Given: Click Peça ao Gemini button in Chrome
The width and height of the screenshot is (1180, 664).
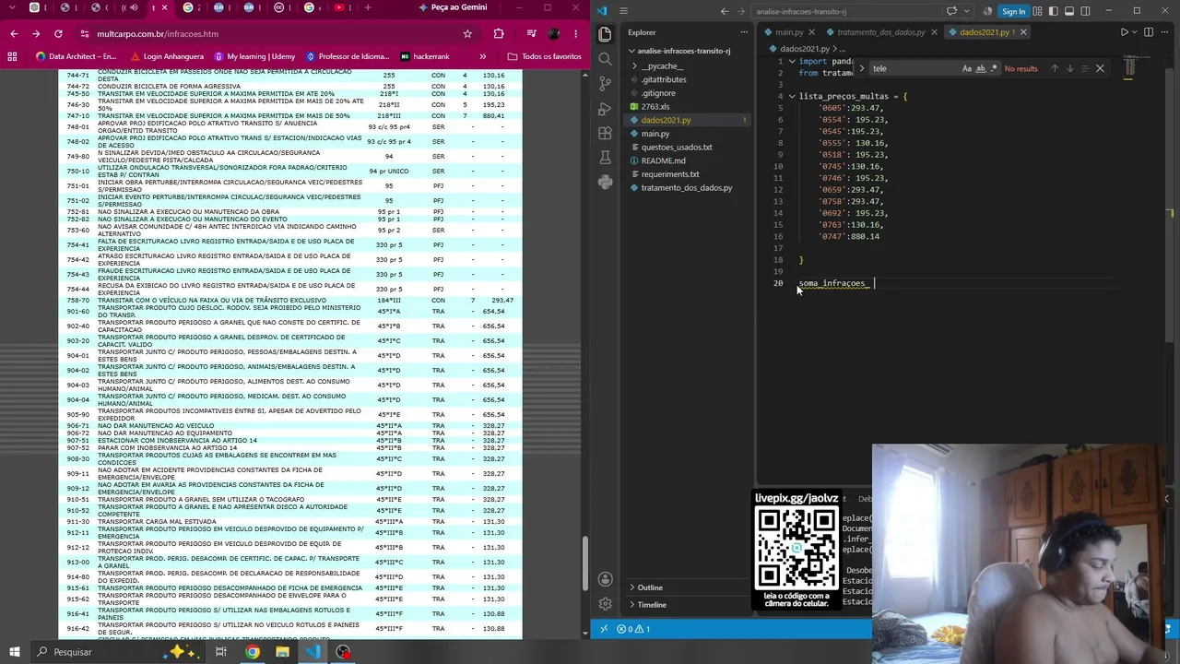Looking at the screenshot, I should point(453,7).
